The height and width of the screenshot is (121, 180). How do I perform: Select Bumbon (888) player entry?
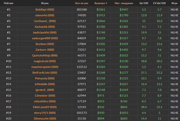[x=45, y=44]
